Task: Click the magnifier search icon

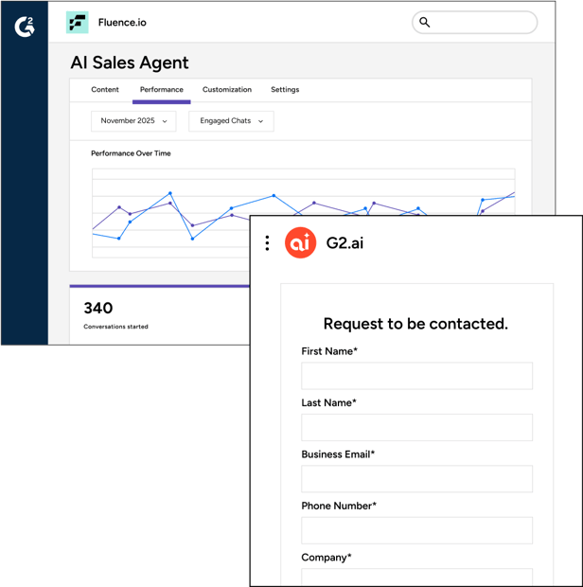Action: [x=424, y=23]
